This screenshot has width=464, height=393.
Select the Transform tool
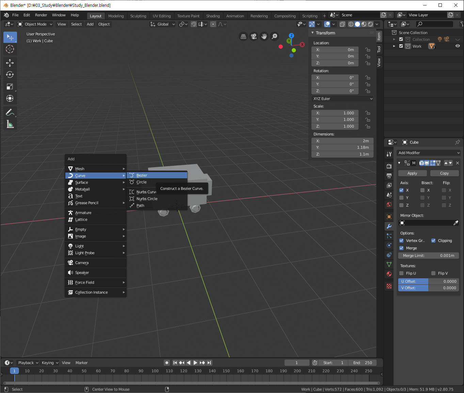point(10,98)
